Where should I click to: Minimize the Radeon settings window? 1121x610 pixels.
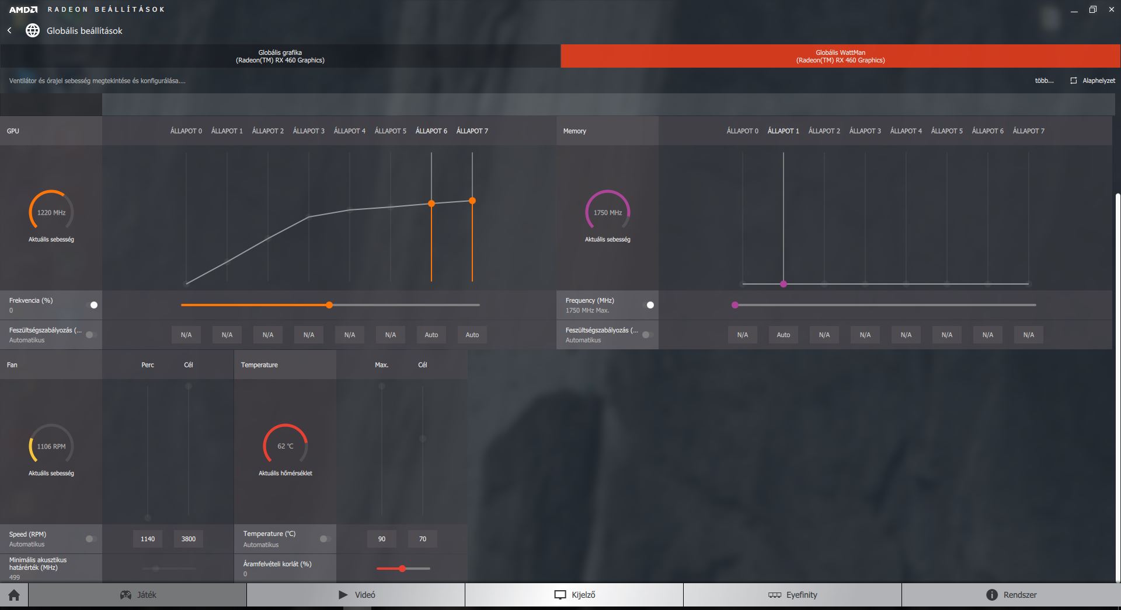pyautogui.click(x=1074, y=10)
